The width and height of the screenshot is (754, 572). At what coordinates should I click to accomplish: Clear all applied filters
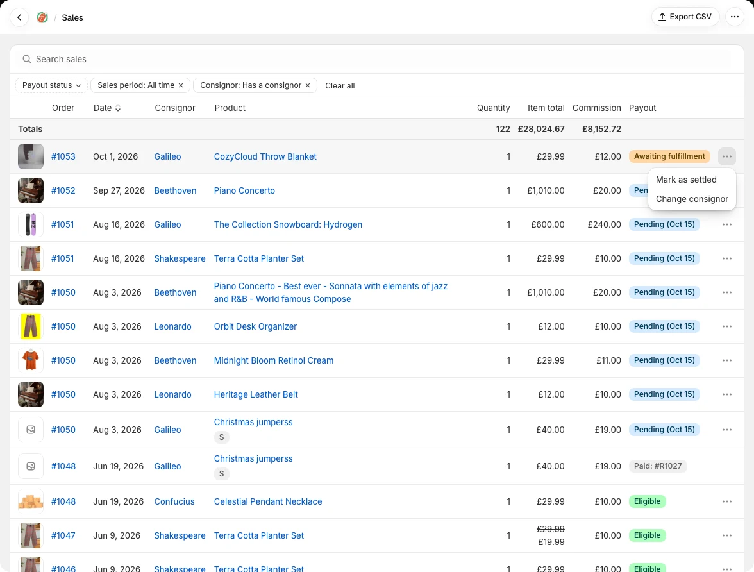(340, 86)
